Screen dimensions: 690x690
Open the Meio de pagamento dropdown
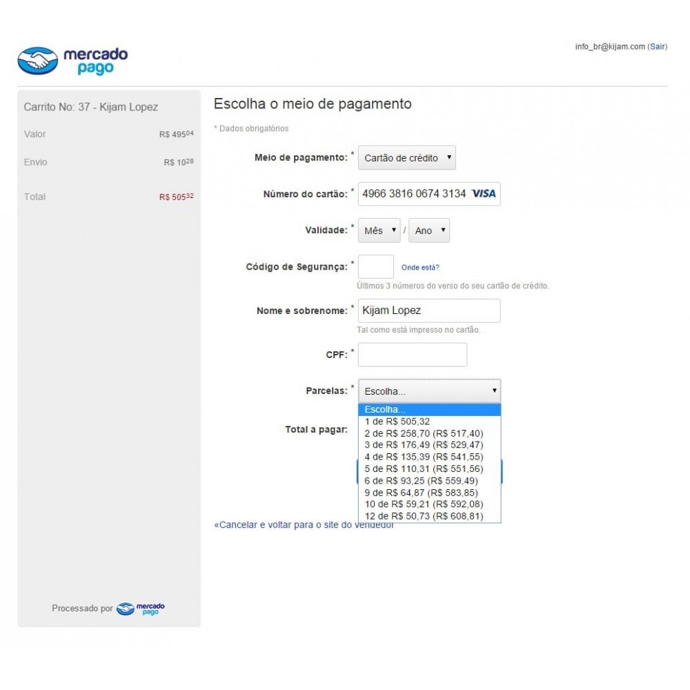click(406, 157)
